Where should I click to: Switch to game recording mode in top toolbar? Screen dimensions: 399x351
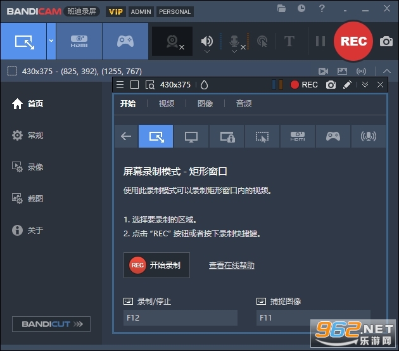click(x=125, y=41)
